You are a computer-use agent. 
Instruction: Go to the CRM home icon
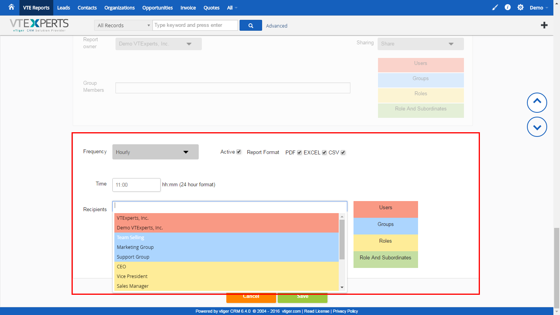point(11,7)
